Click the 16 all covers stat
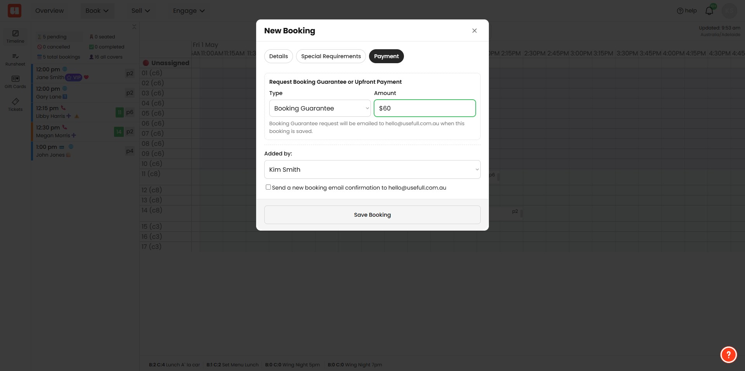 tap(106, 57)
